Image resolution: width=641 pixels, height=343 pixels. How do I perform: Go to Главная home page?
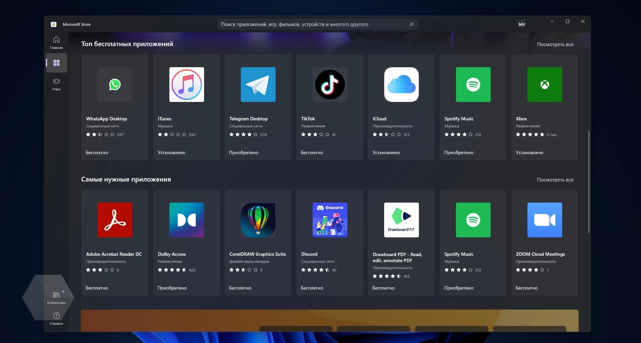(56, 43)
